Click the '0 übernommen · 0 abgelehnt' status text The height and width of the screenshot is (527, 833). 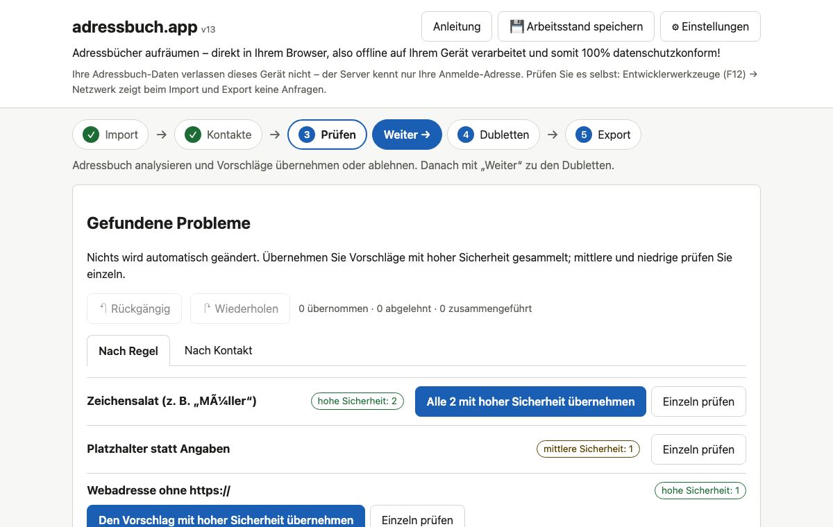(x=365, y=309)
